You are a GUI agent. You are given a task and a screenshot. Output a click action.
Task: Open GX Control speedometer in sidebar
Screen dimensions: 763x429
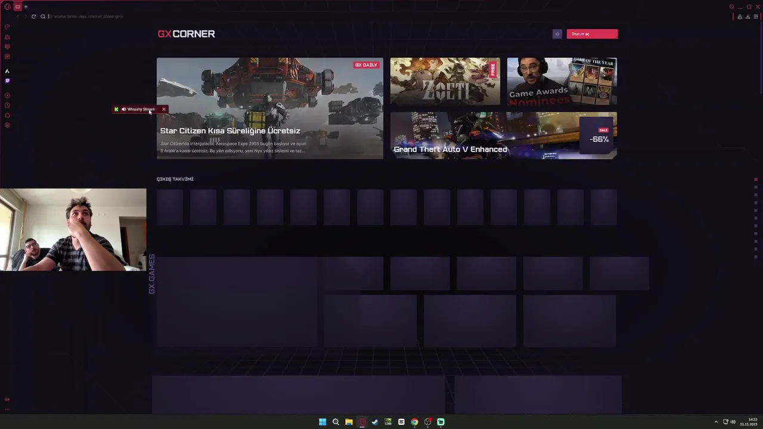click(7, 27)
